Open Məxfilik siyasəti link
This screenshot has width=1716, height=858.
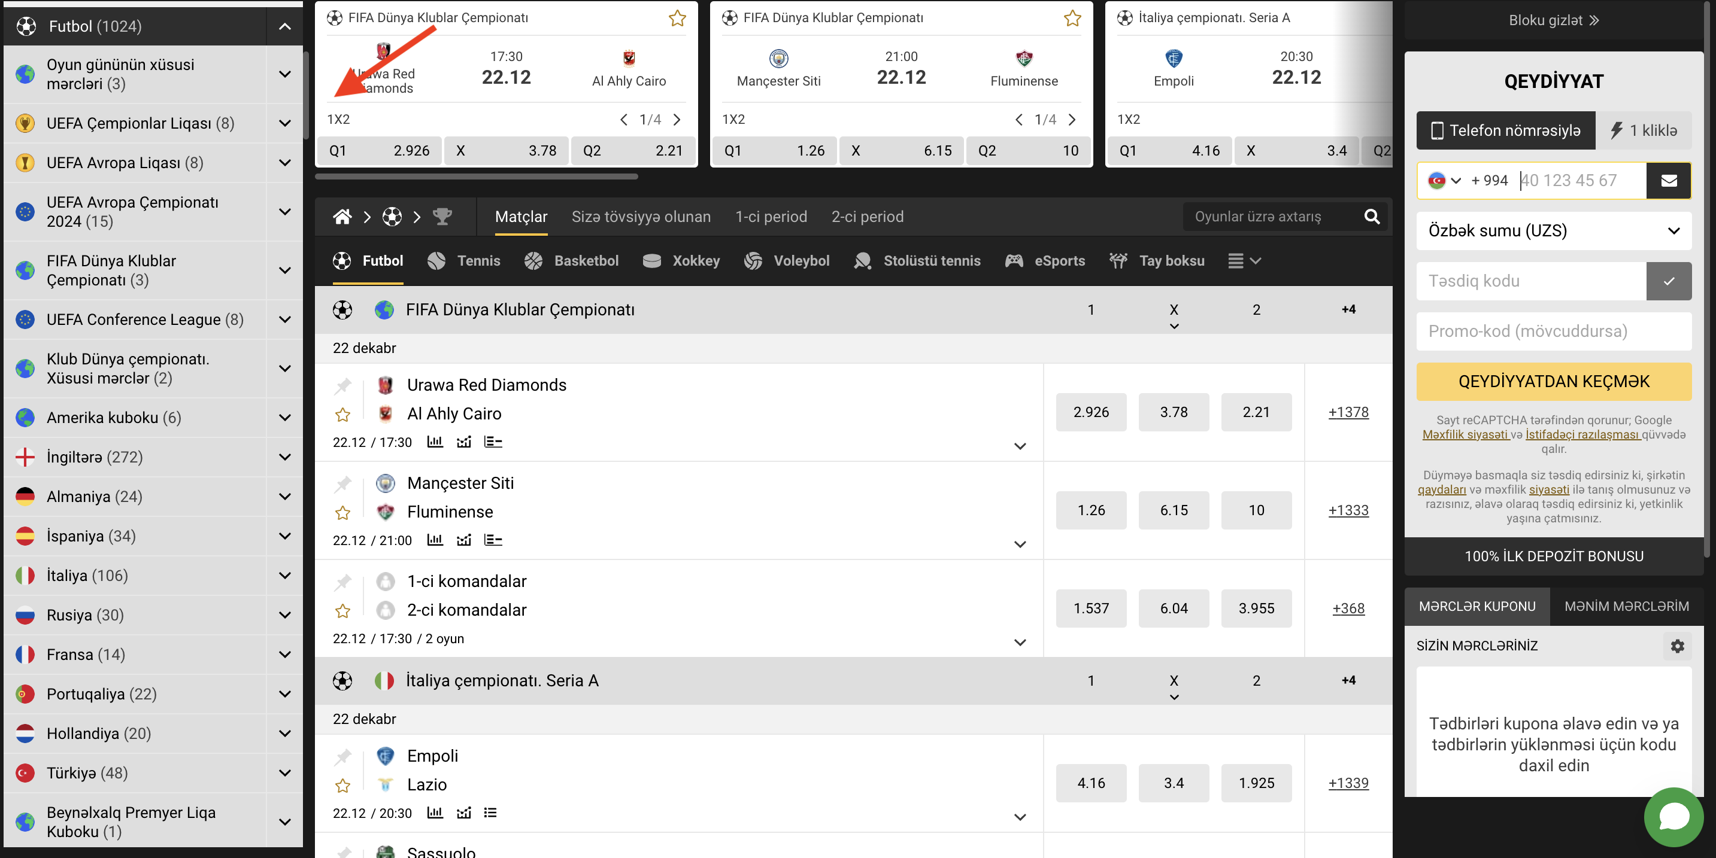point(1465,434)
